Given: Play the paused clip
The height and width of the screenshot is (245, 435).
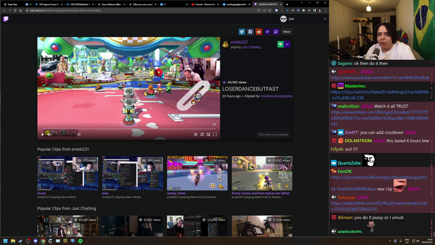Looking at the screenshot, I should tap(42, 135).
